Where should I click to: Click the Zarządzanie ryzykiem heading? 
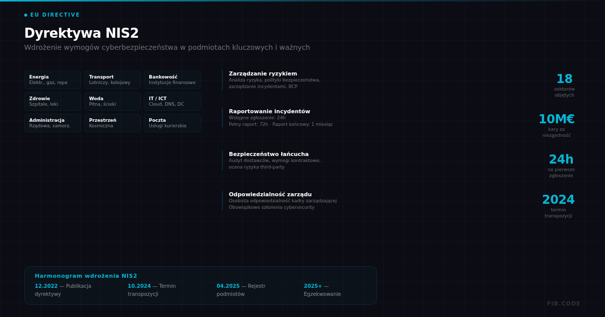[263, 74]
